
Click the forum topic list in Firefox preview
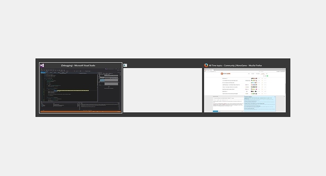245,86
